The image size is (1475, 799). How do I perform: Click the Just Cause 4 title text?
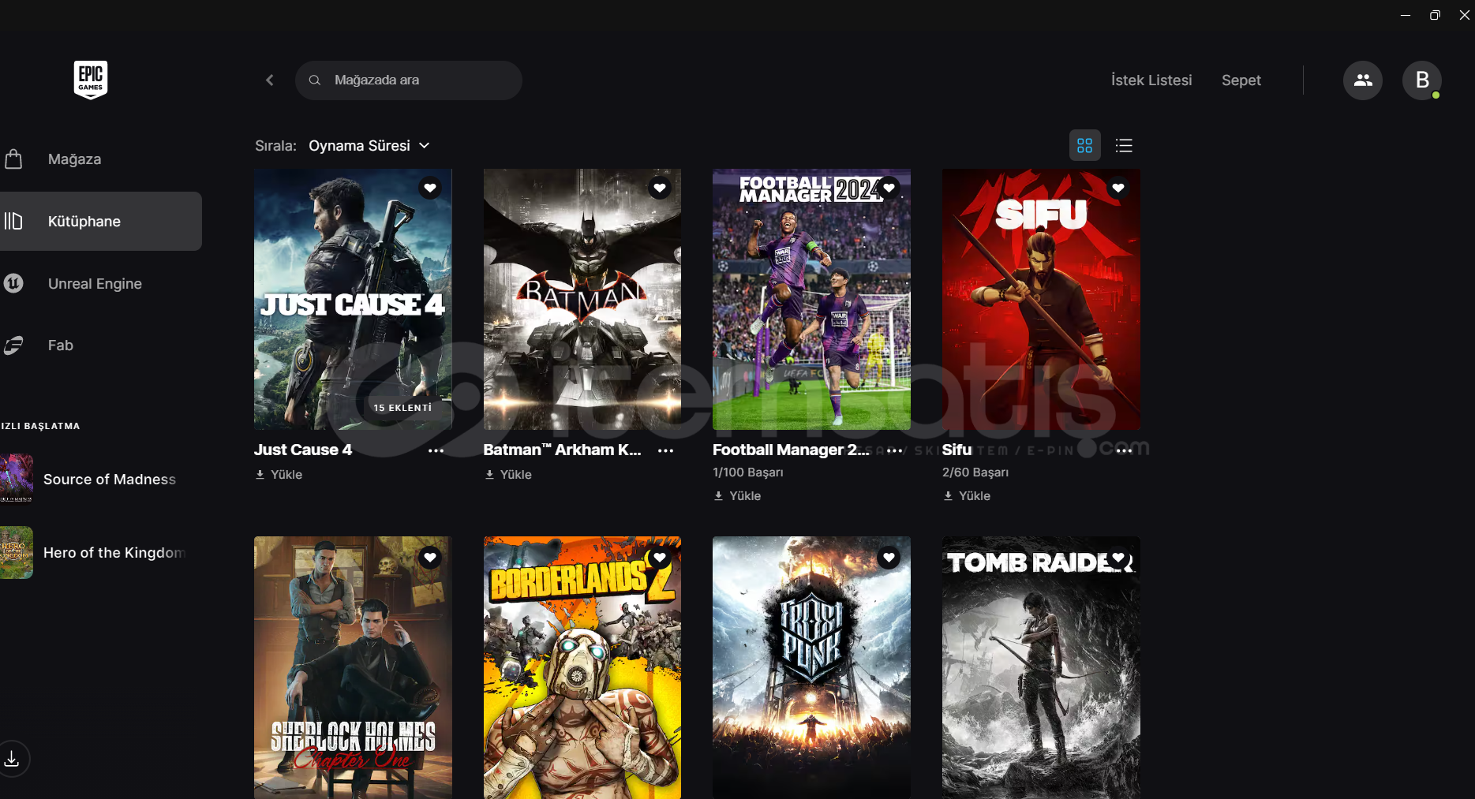point(303,450)
